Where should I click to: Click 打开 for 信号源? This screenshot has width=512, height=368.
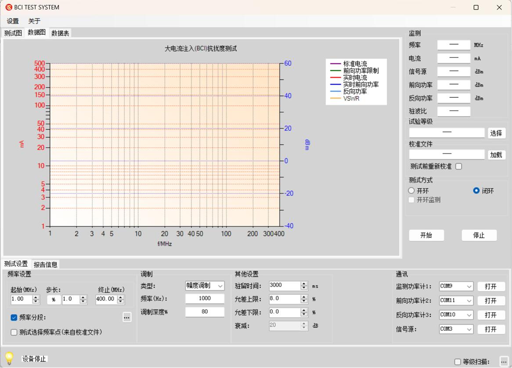point(491,329)
